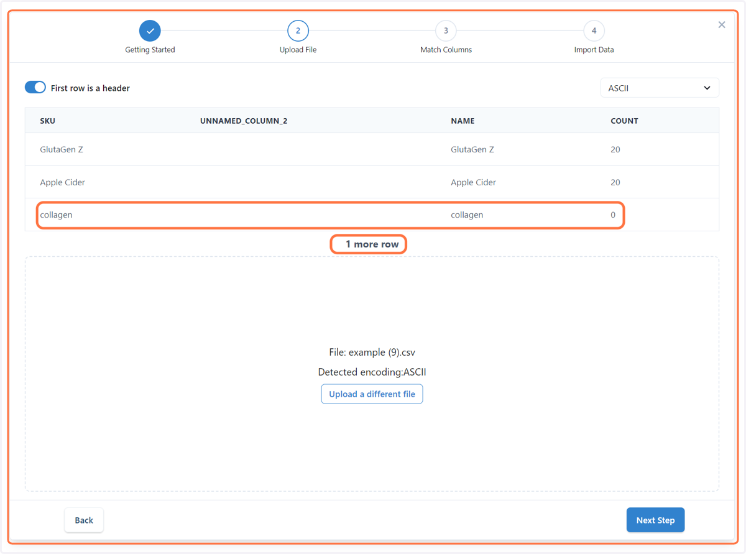
Task: Click the Detected encoding:ASCII text
Action: 372,372
